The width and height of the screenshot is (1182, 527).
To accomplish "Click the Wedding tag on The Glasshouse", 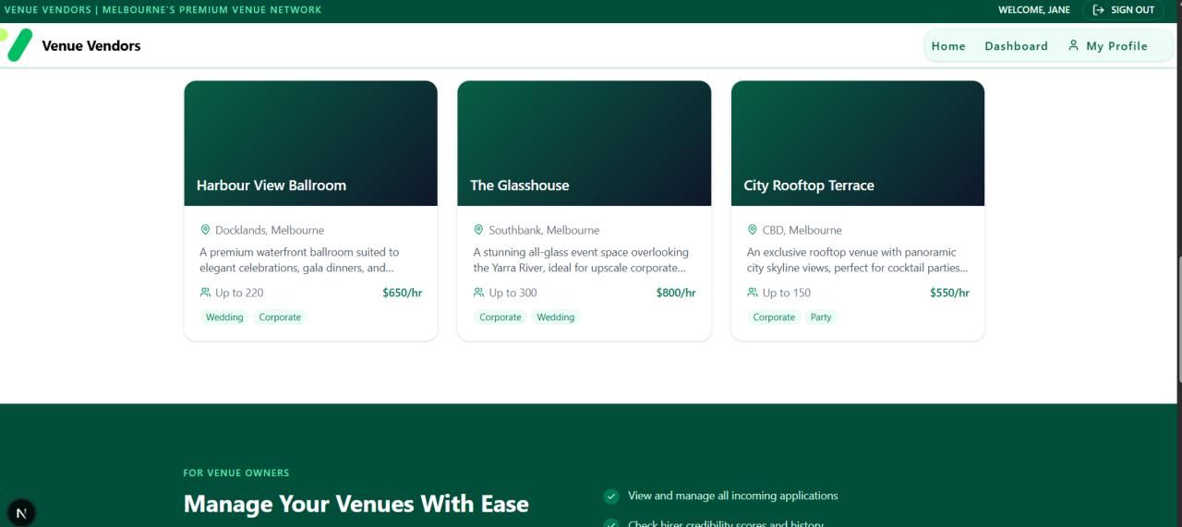I will tap(556, 317).
